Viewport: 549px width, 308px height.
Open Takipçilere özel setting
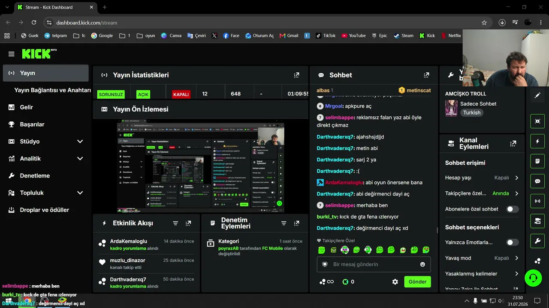pyautogui.click(x=482, y=193)
